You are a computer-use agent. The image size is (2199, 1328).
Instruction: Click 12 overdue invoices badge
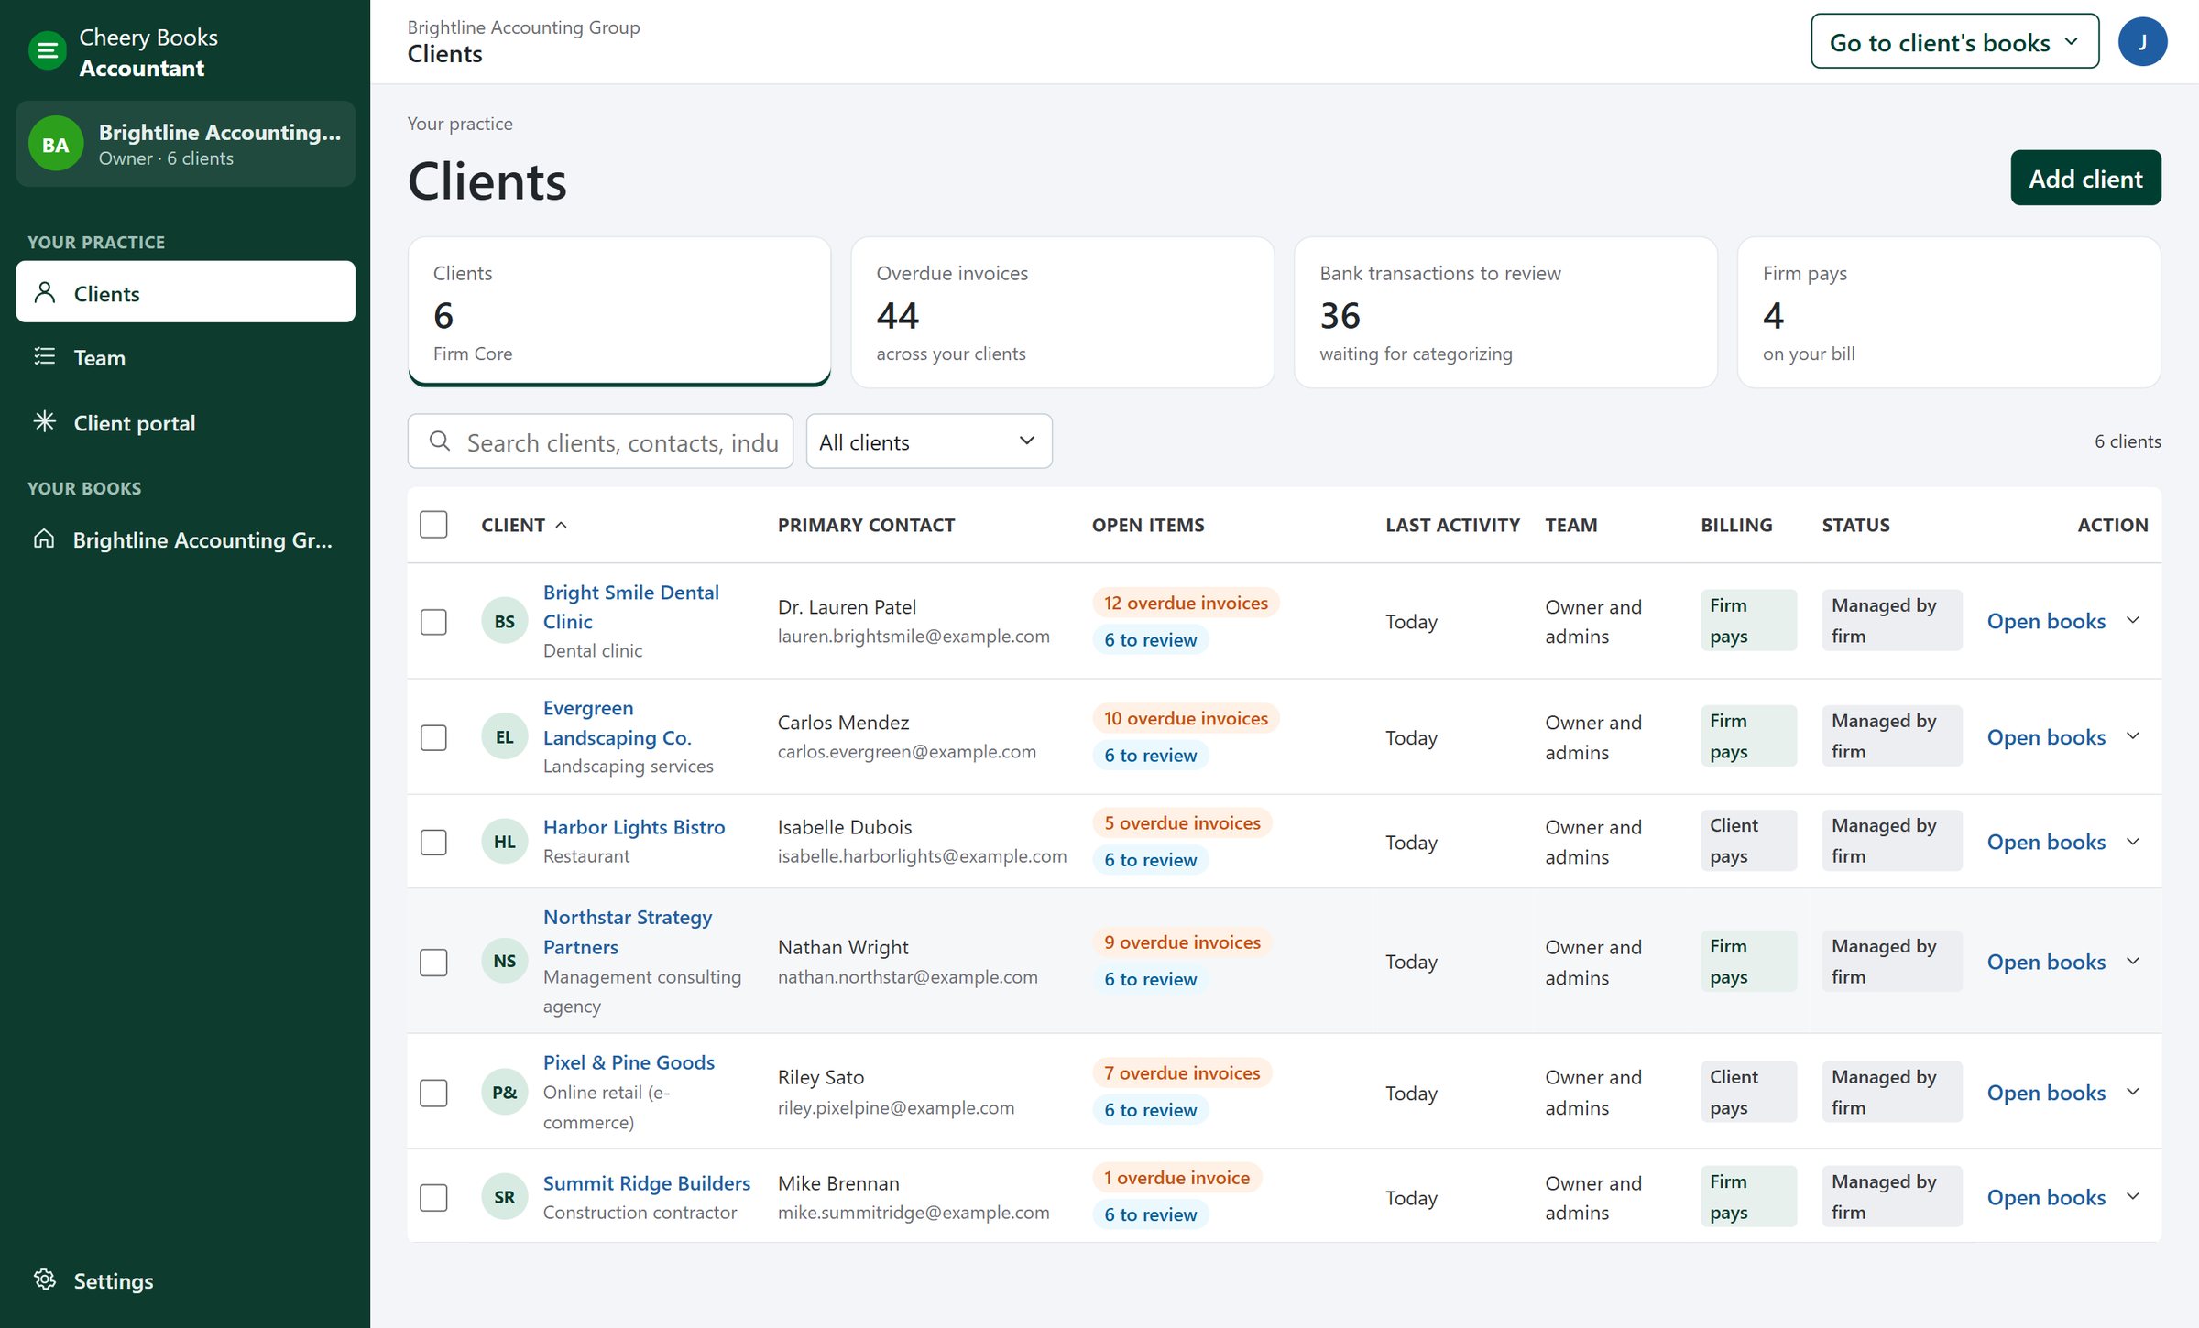1186,603
